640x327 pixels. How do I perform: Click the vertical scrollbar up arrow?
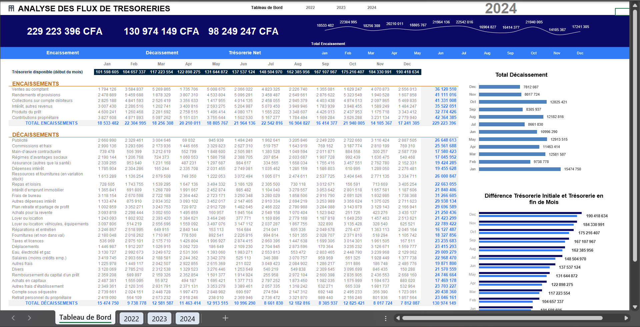[x=635, y=5]
